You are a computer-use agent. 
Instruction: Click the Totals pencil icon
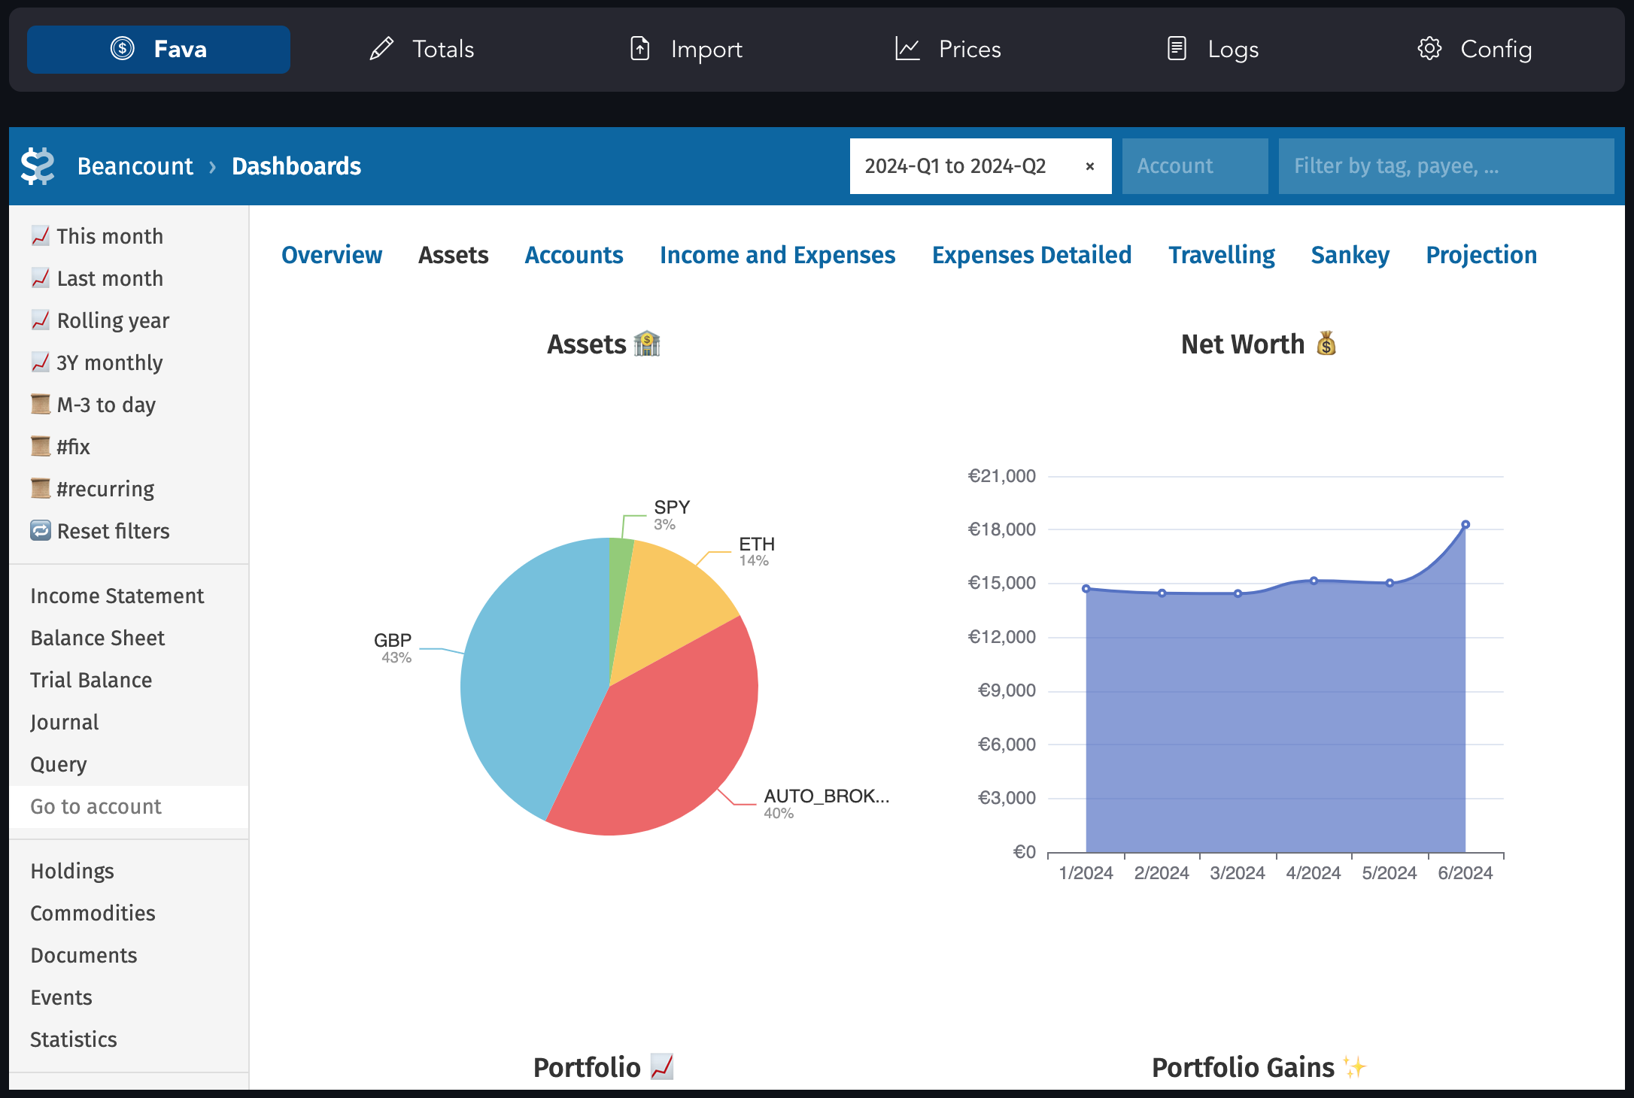381,50
